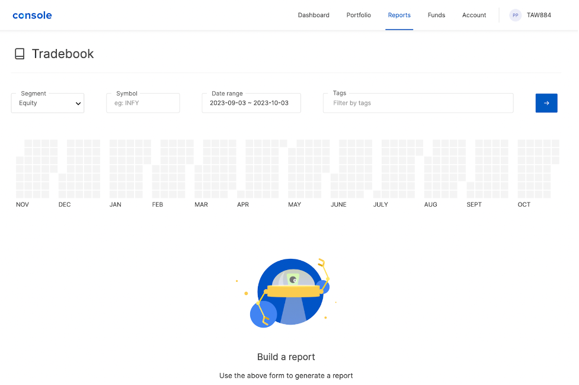Image resolution: width=579 pixels, height=385 pixels.
Task: Click the APR month label
Action: tap(243, 204)
